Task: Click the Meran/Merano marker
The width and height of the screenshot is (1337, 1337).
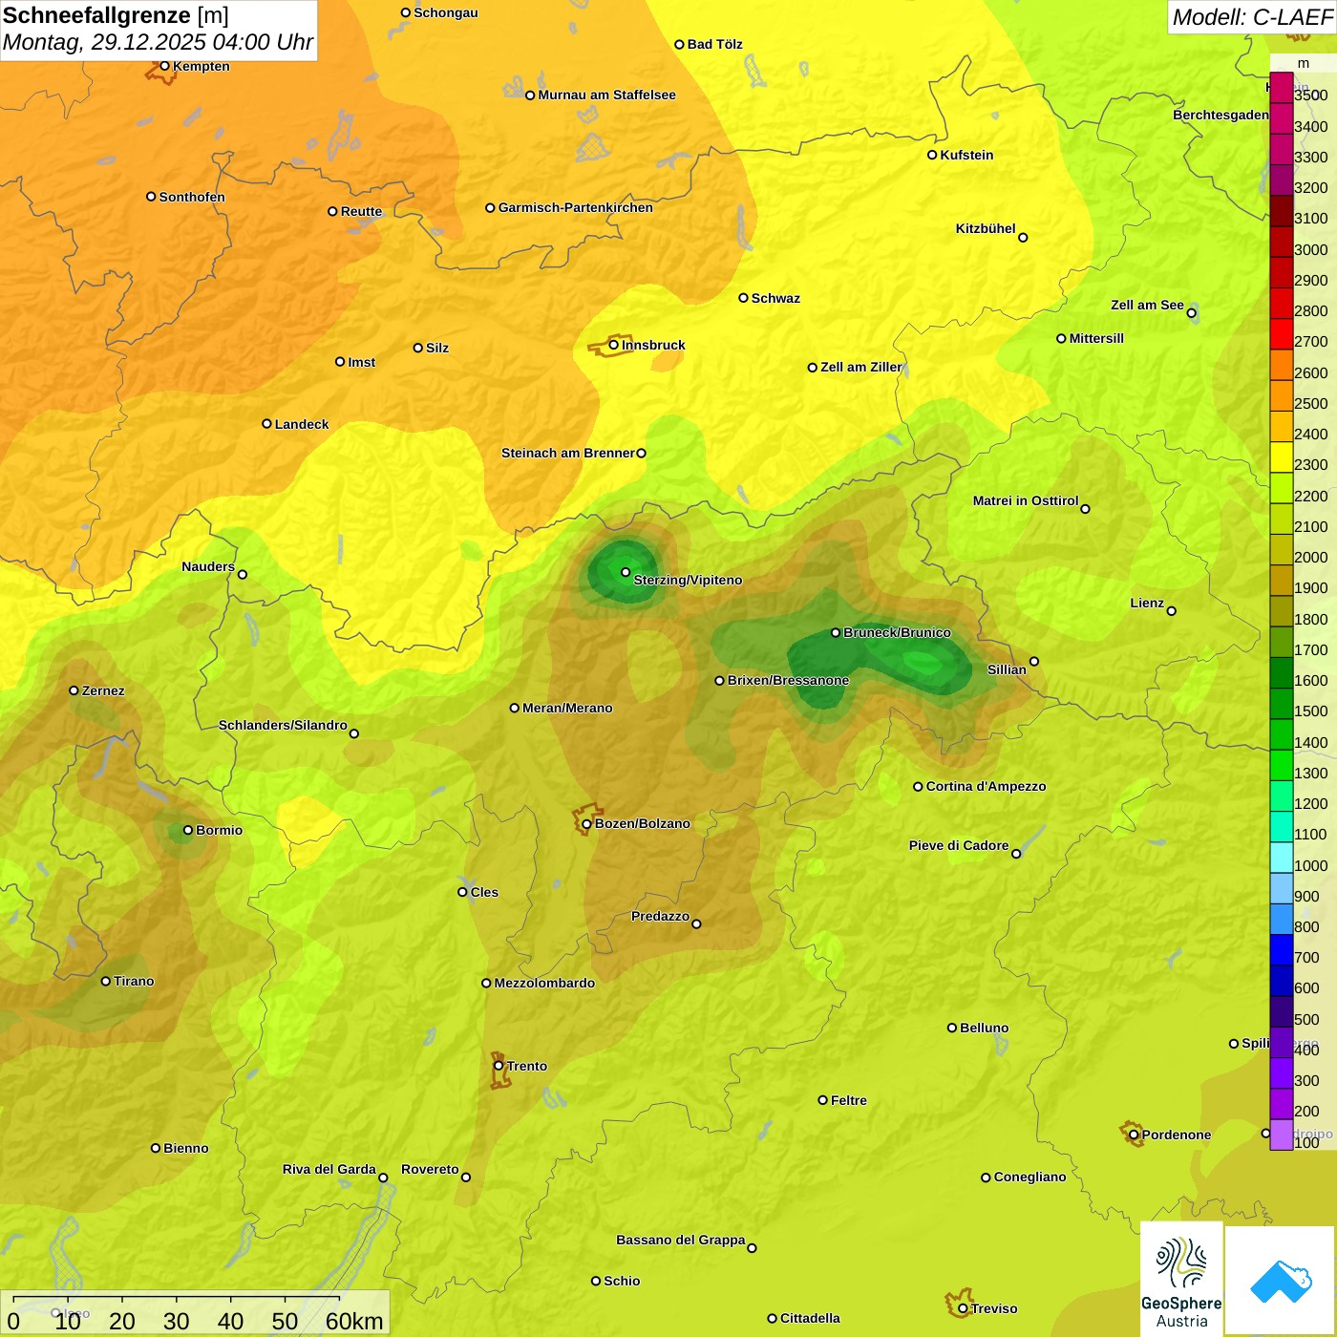Action: click(x=515, y=708)
